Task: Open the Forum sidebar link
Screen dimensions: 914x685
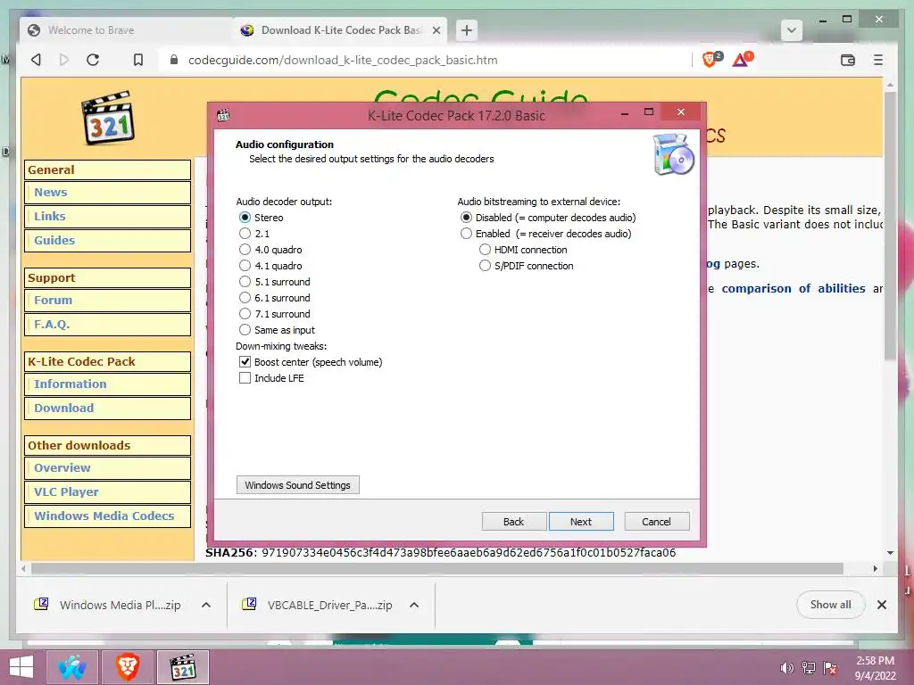Action: pyautogui.click(x=107, y=300)
